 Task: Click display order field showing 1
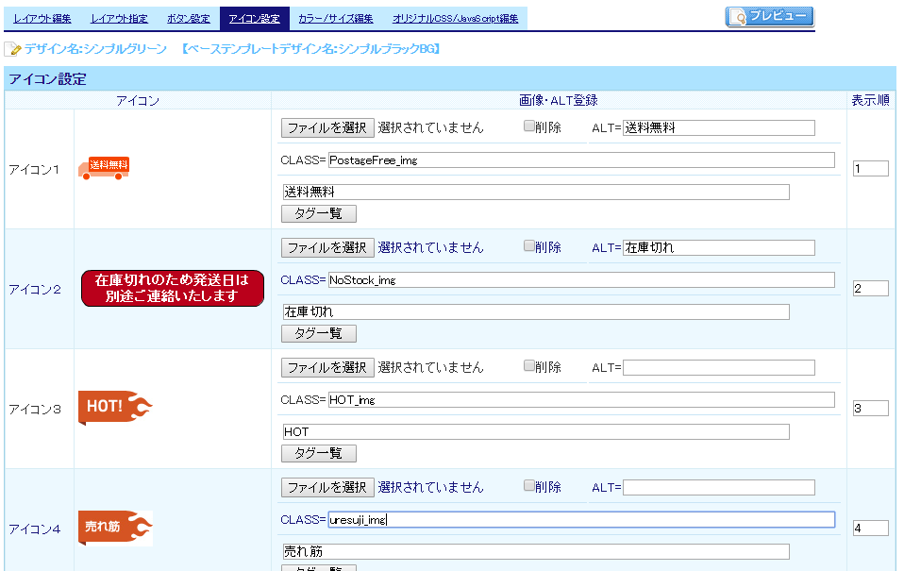click(x=871, y=168)
